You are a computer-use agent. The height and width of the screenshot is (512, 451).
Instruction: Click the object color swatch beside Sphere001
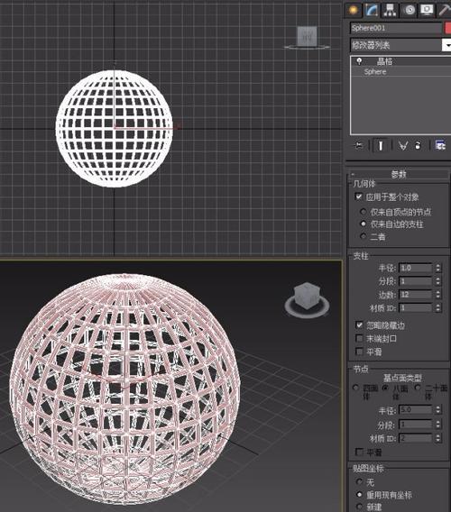(447, 28)
